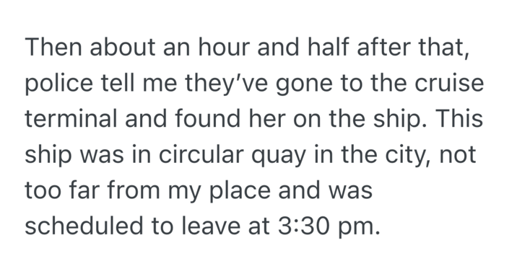The width and height of the screenshot is (517, 274).
Task: Click the word "half" in first line
Action: pos(328,47)
